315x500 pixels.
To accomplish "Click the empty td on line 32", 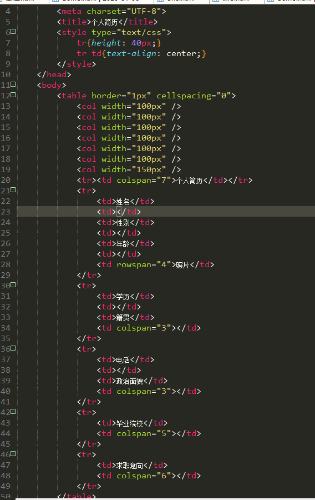I will click(119, 307).
